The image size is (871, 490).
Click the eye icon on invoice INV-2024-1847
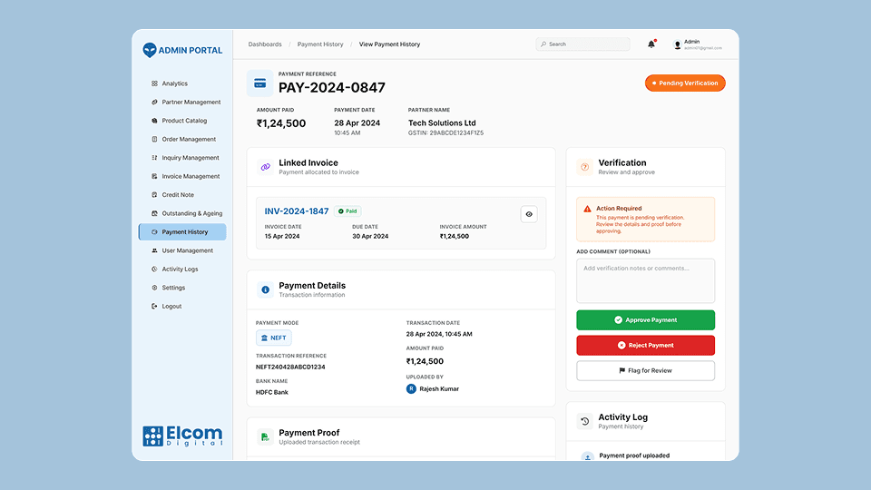point(530,214)
